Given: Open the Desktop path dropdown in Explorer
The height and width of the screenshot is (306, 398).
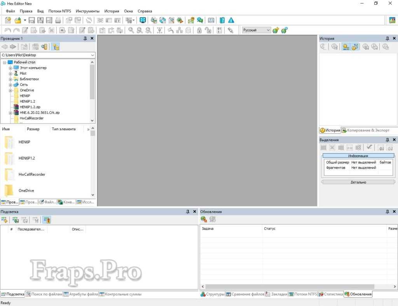Looking at the screenshot, I should pyautogui.click(x=93, y=55).
